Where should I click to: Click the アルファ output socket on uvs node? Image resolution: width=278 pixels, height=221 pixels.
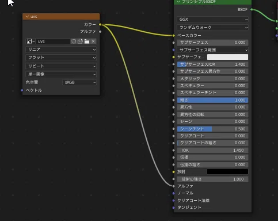point(100,32)
